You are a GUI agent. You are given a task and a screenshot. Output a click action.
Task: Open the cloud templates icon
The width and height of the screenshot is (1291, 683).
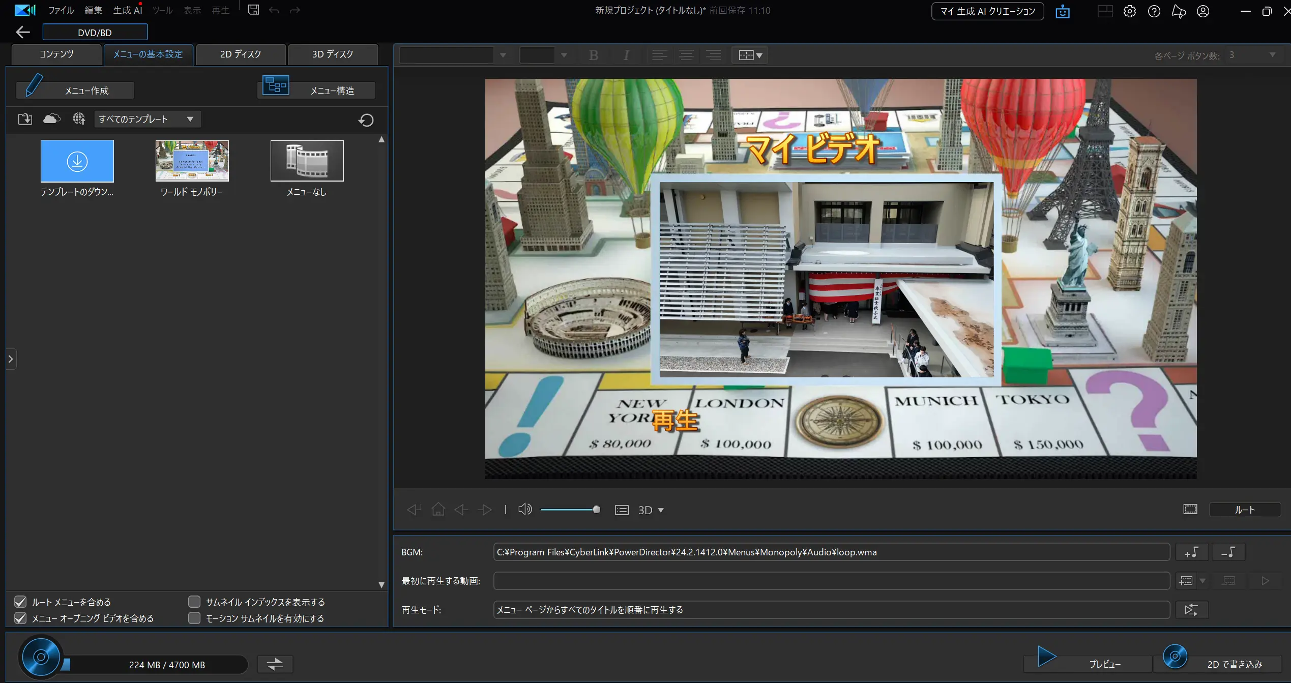pyautogui.click(x=51, y=119)
